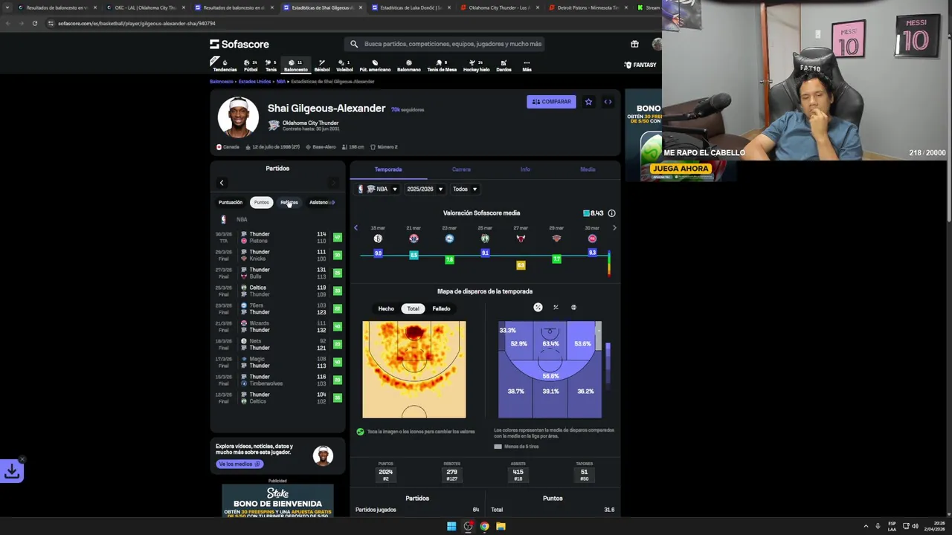Open the embed code icon
Viewport: 952px width, 535px height.
point(608,102)
